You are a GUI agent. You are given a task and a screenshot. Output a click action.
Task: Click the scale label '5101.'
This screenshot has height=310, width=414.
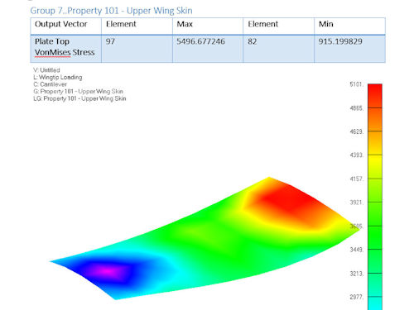tap(357, 84)
